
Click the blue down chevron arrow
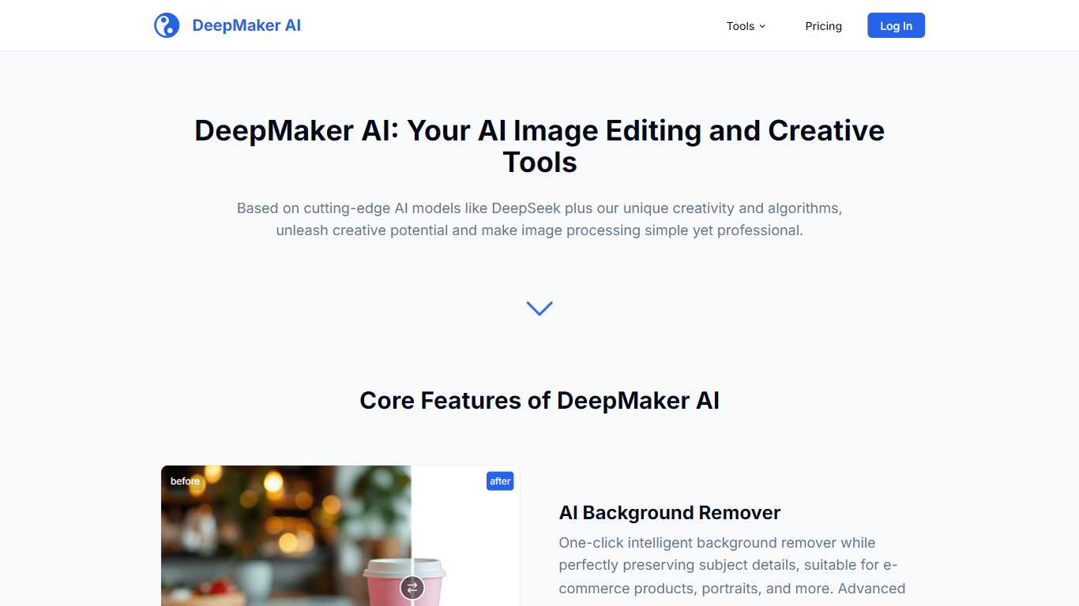[x=539, y=309]
